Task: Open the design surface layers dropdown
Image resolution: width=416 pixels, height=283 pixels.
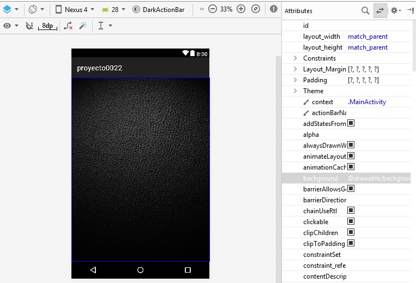Action: pos(10,9)
